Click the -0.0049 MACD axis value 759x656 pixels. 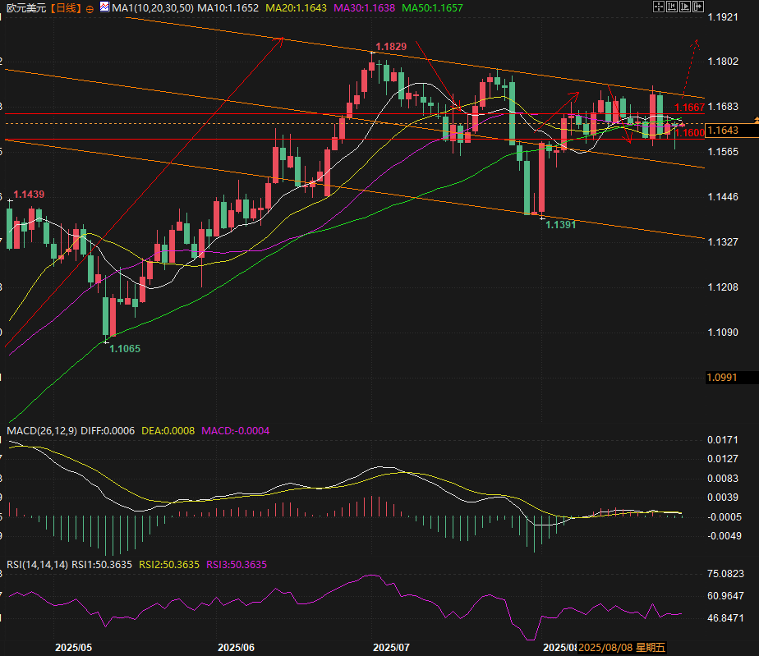click(724, 535)
